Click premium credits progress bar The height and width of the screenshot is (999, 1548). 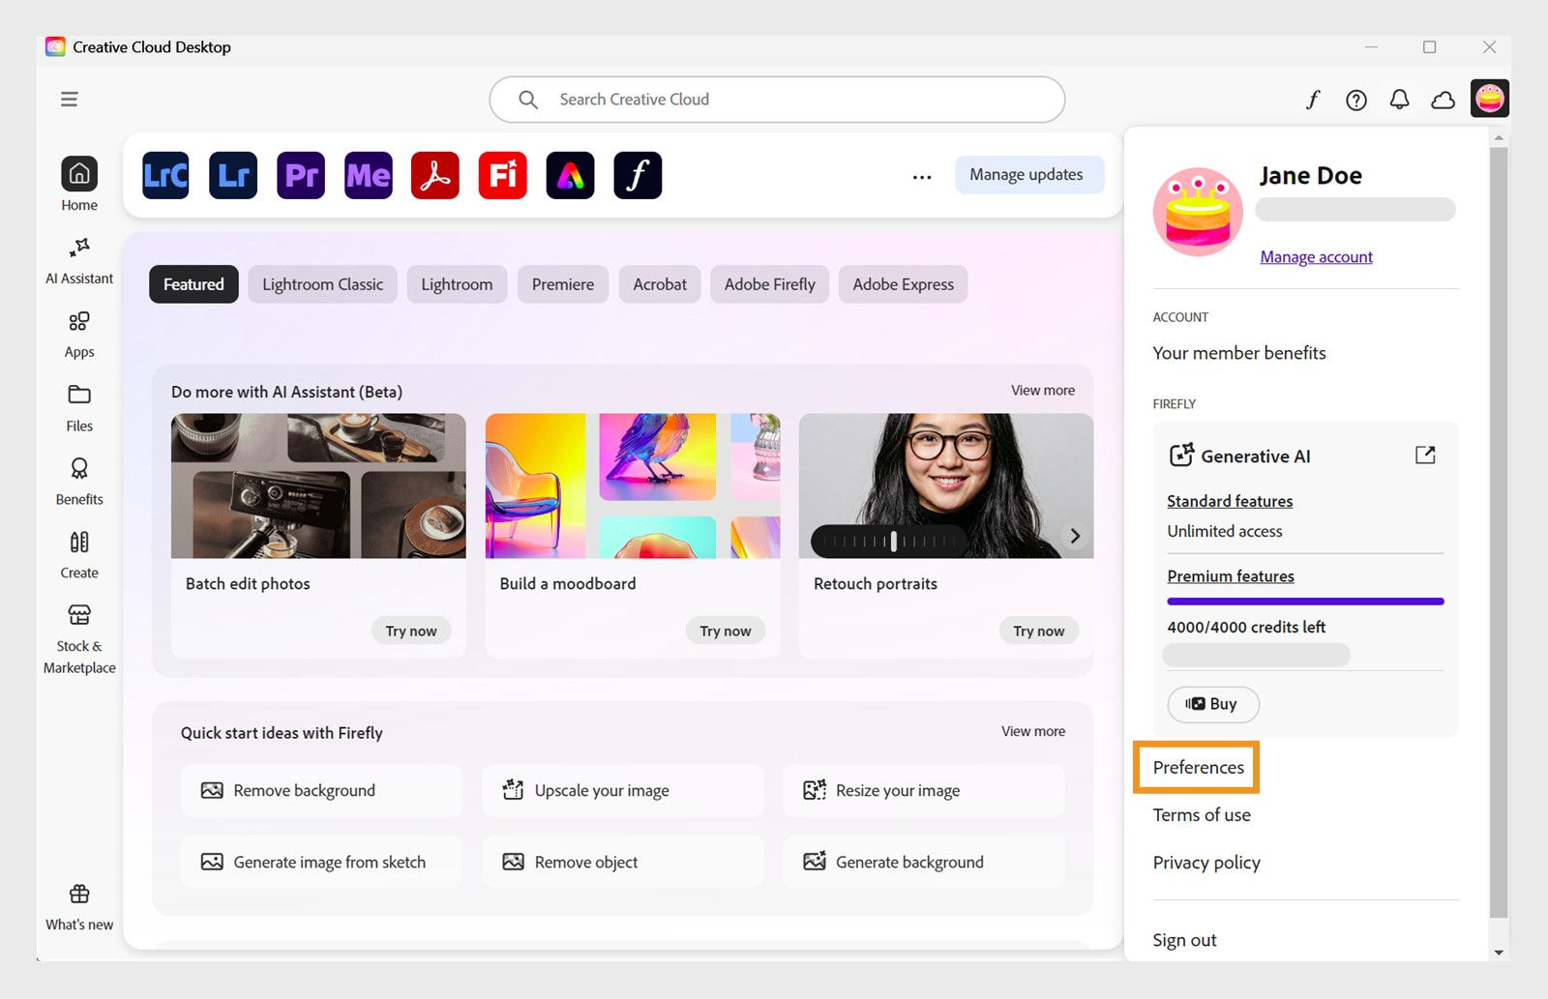coord(1305,602)
